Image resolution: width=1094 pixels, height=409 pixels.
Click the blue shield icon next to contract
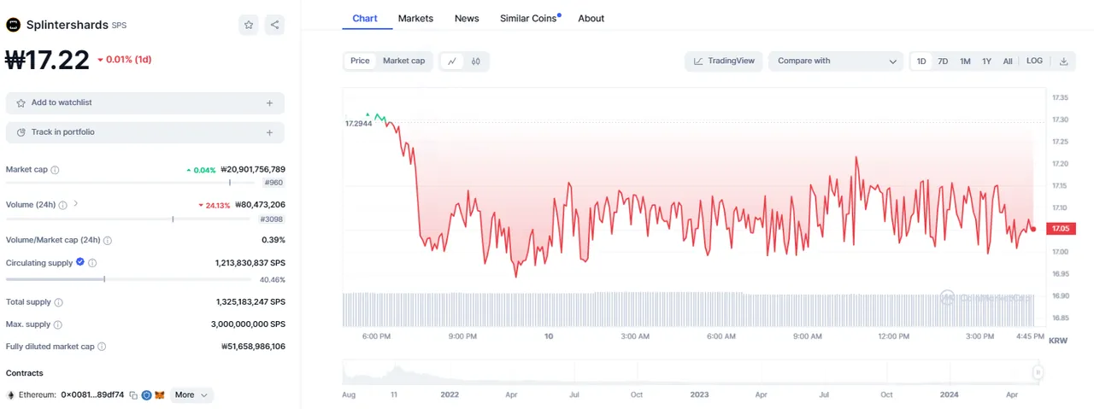pos(146,395)
